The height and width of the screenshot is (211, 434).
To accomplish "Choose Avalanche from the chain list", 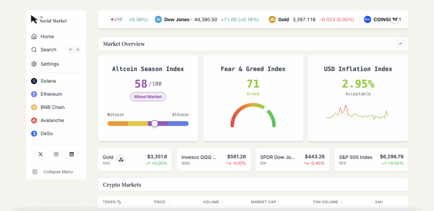I will pos(52,120).
